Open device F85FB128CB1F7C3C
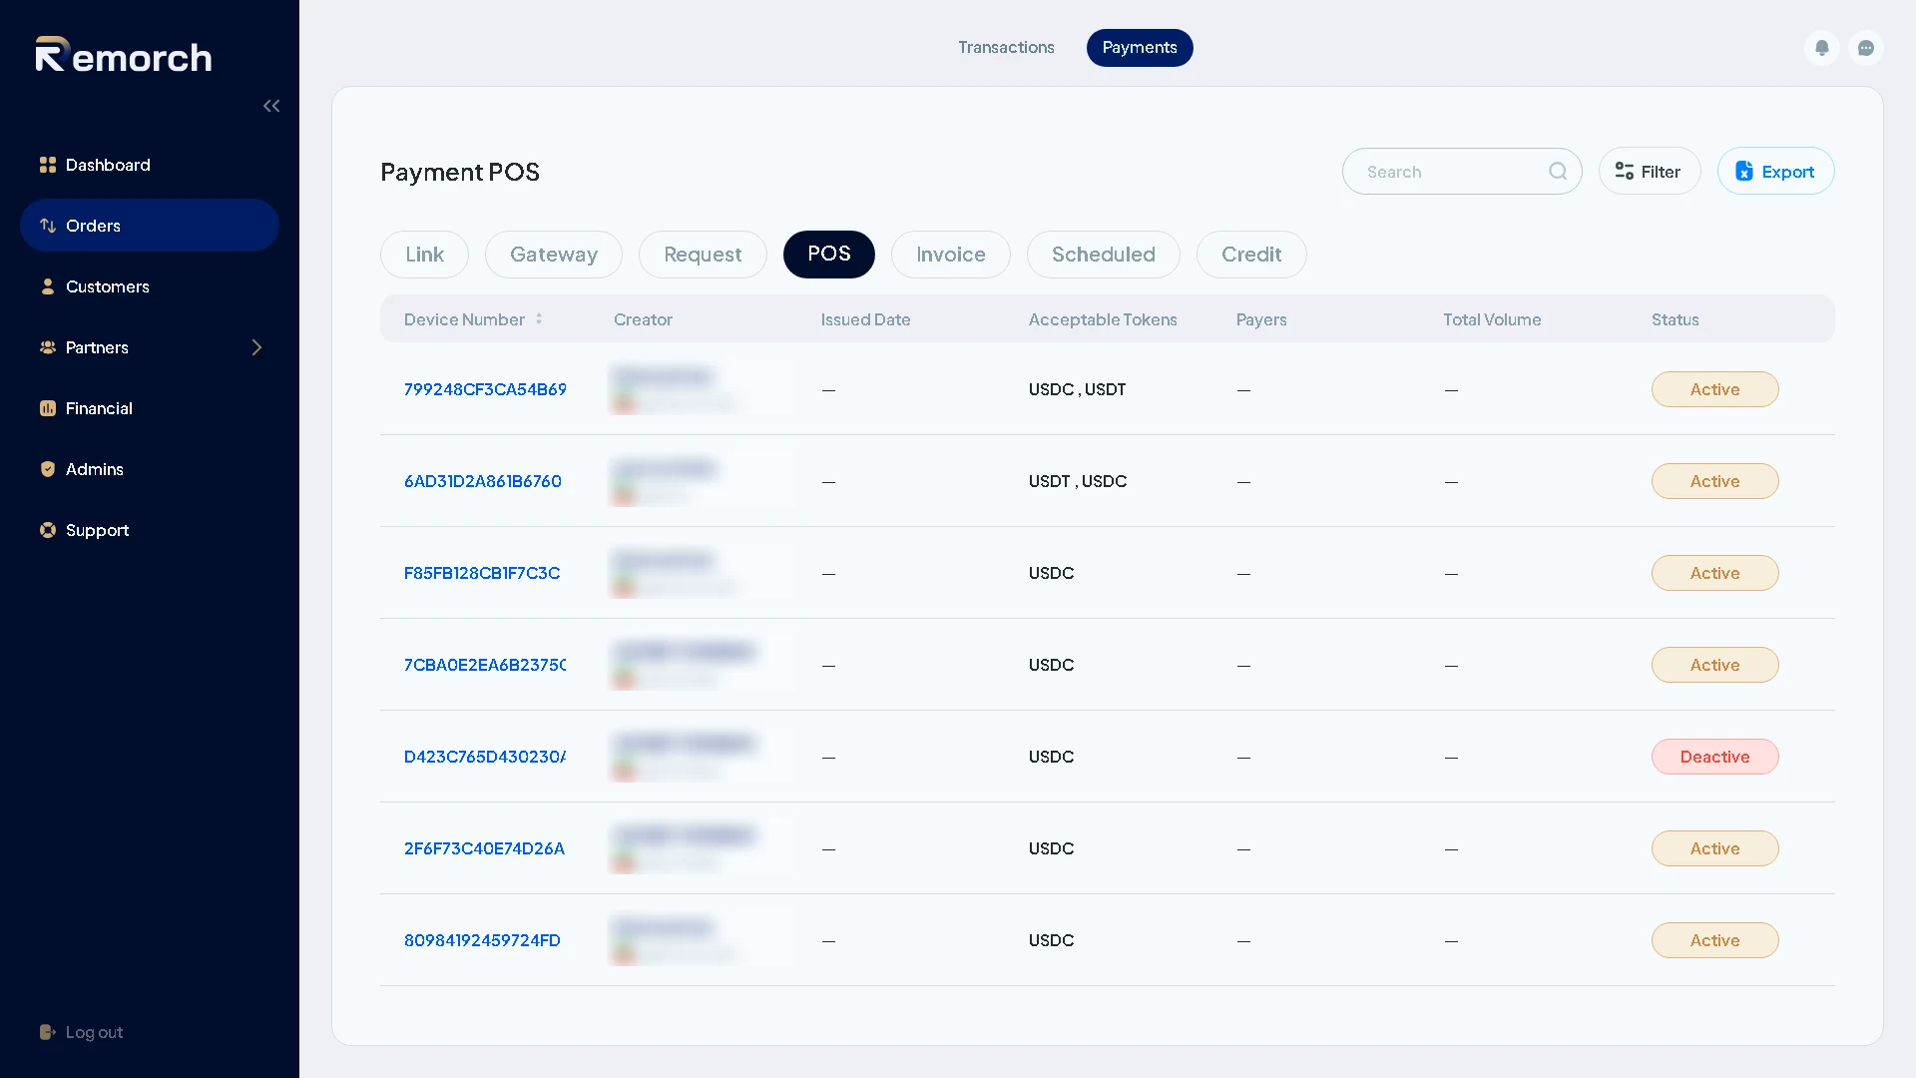 pyautogui.click(x=482, y=573)
